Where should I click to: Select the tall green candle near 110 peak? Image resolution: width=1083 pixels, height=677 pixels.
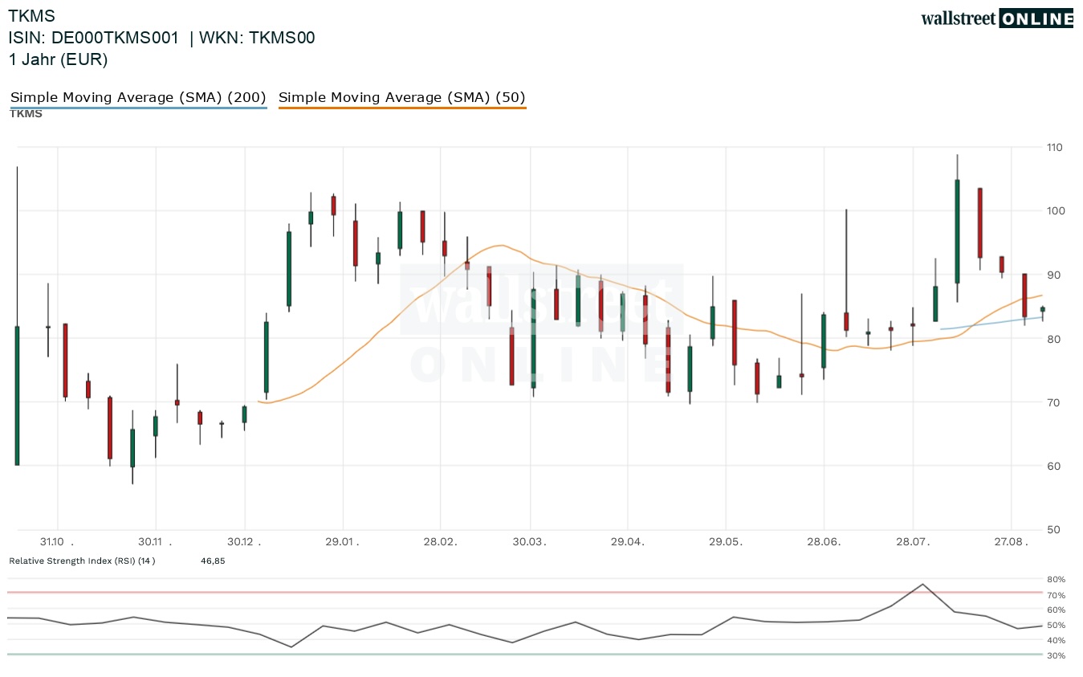pos(957,231)
